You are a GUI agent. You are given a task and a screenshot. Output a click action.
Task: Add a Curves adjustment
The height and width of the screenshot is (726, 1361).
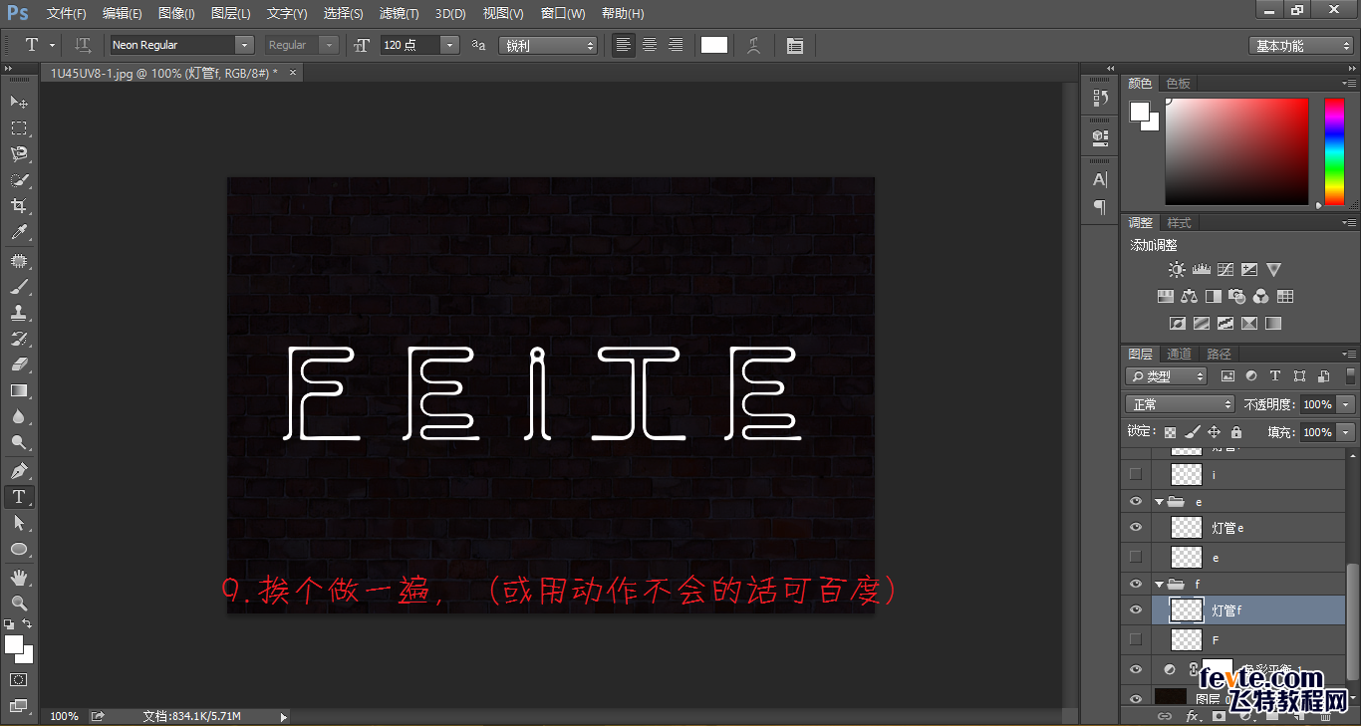coord(1225,270)
